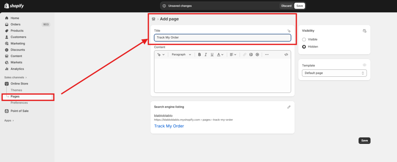This screenshot has height=162, width=397.
Task: Open the text alignment dropdown
Action: click(233, 54)
